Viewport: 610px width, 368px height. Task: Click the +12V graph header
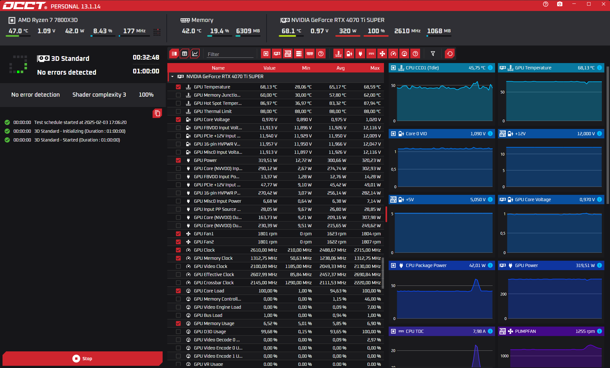point(551,134)
